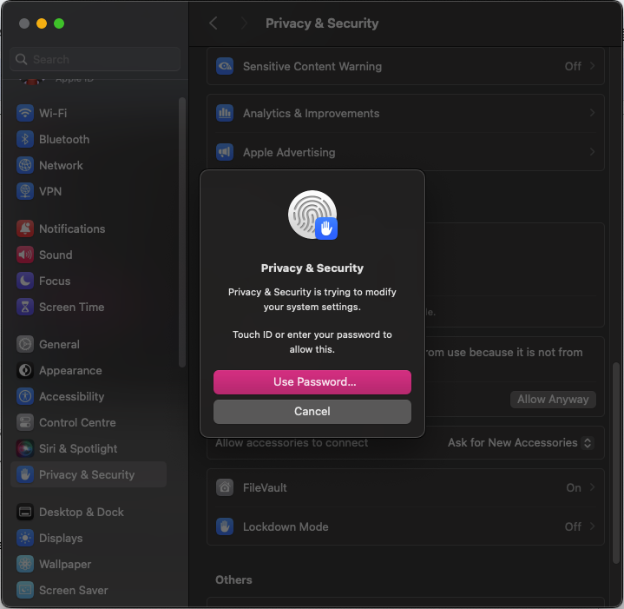Click the sidebar vertical scrollbar
Image resolution: width=624 pixels, height=609 pixels.
(x=182, y=232)
